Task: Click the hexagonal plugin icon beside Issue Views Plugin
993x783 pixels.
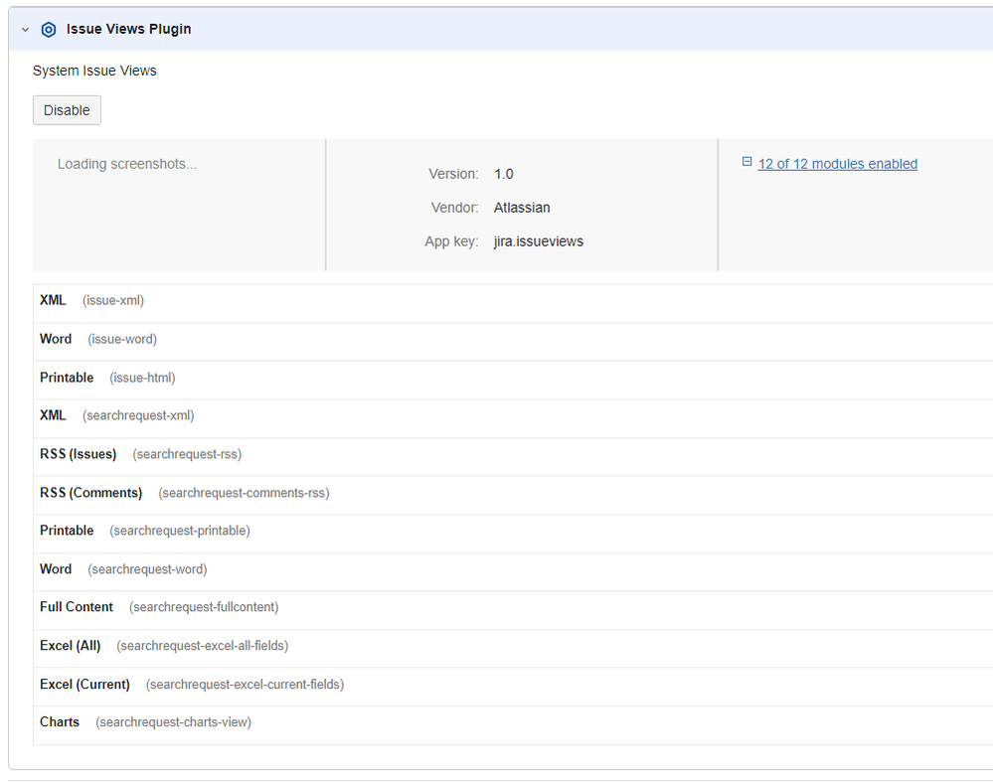Action: [48, 29]
